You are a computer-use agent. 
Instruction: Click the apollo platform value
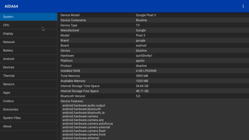point(140,61)
